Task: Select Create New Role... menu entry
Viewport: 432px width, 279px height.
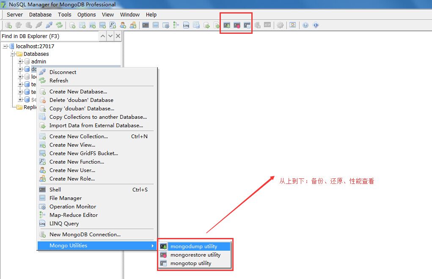Action: (x=97, y=179)
